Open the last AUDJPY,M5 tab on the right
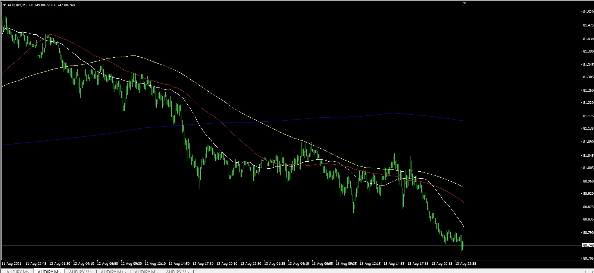This screenshot has width=594, height=273. tap(178, 272)
